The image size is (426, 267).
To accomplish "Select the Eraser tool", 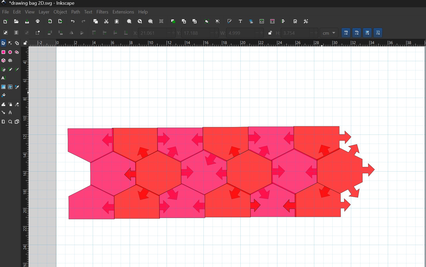I will pos(17,104).
